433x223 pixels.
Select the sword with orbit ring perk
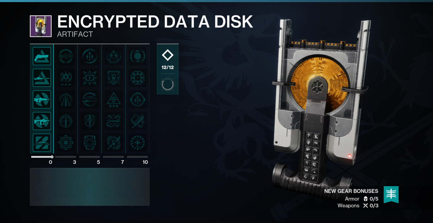click(137, 121)
